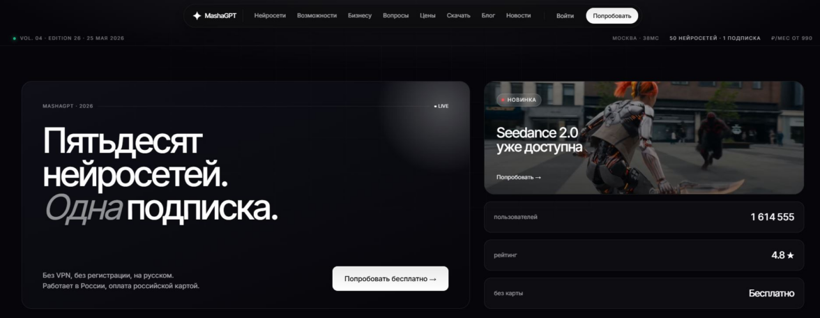This screenshot has height=318, width=820.
Task: Go to the Скачать page
Action: 459,15
